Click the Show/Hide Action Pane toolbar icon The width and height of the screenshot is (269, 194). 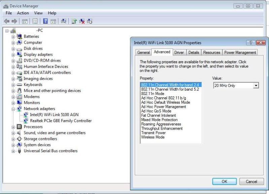click(x=53, y=21)
